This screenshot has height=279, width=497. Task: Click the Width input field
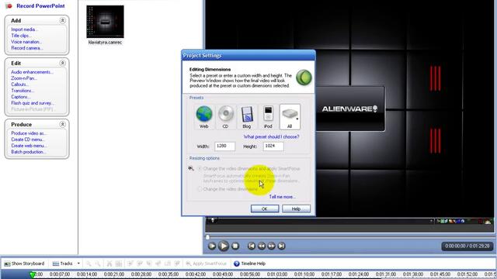[224, 146]
